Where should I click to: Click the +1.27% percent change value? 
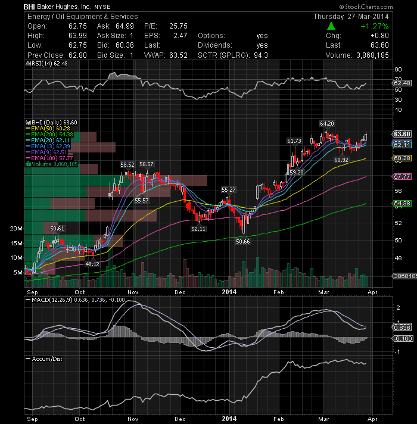(374, 26)
